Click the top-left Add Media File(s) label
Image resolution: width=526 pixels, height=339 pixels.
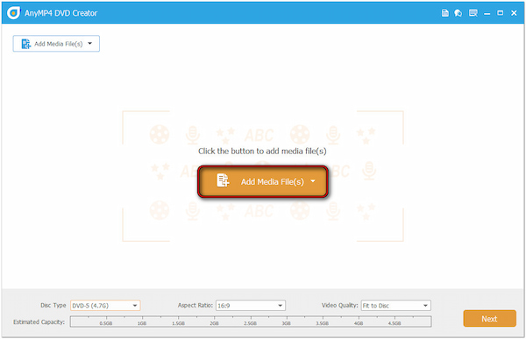(59, 44)
